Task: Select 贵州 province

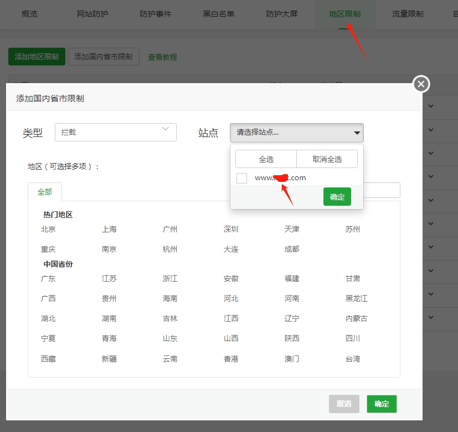Action: click(109, 298)
